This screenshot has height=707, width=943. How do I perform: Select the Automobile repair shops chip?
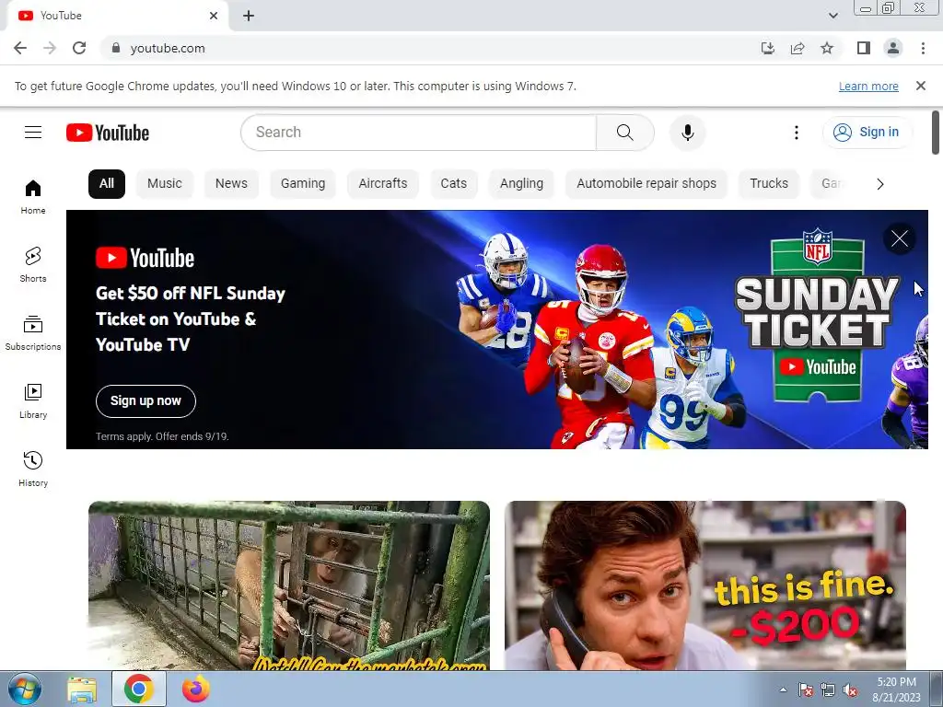point(646,184)
